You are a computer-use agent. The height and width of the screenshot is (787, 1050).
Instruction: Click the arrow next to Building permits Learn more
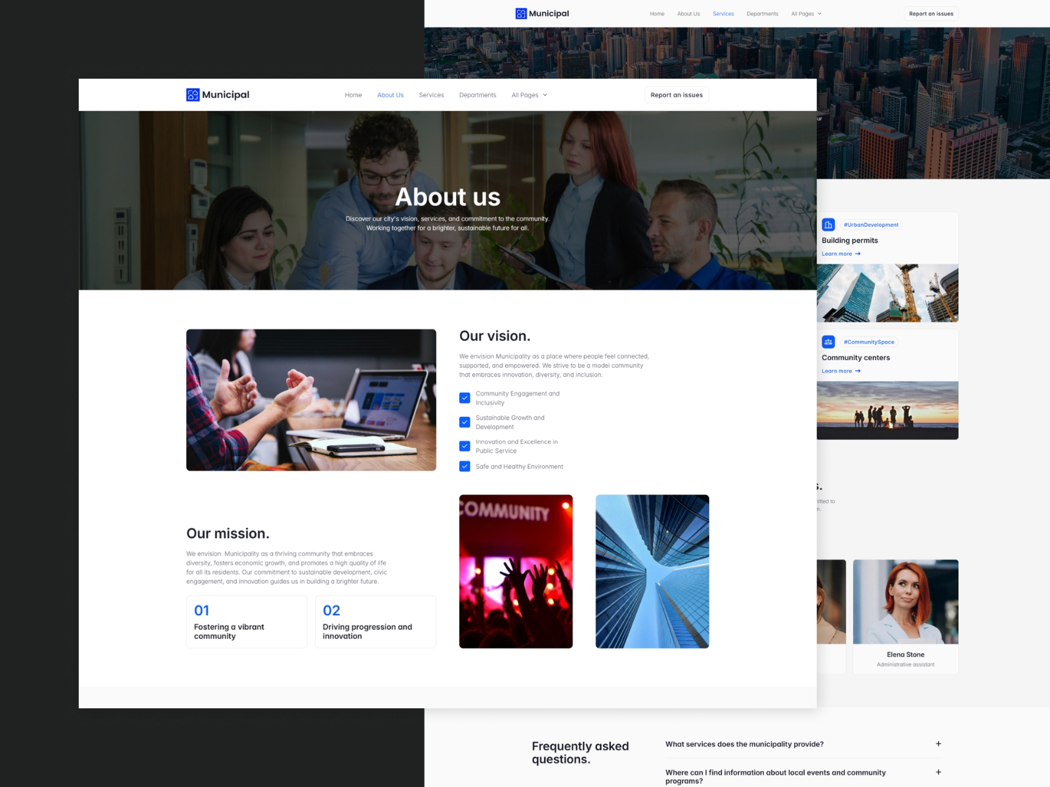(x=858, y=254)
